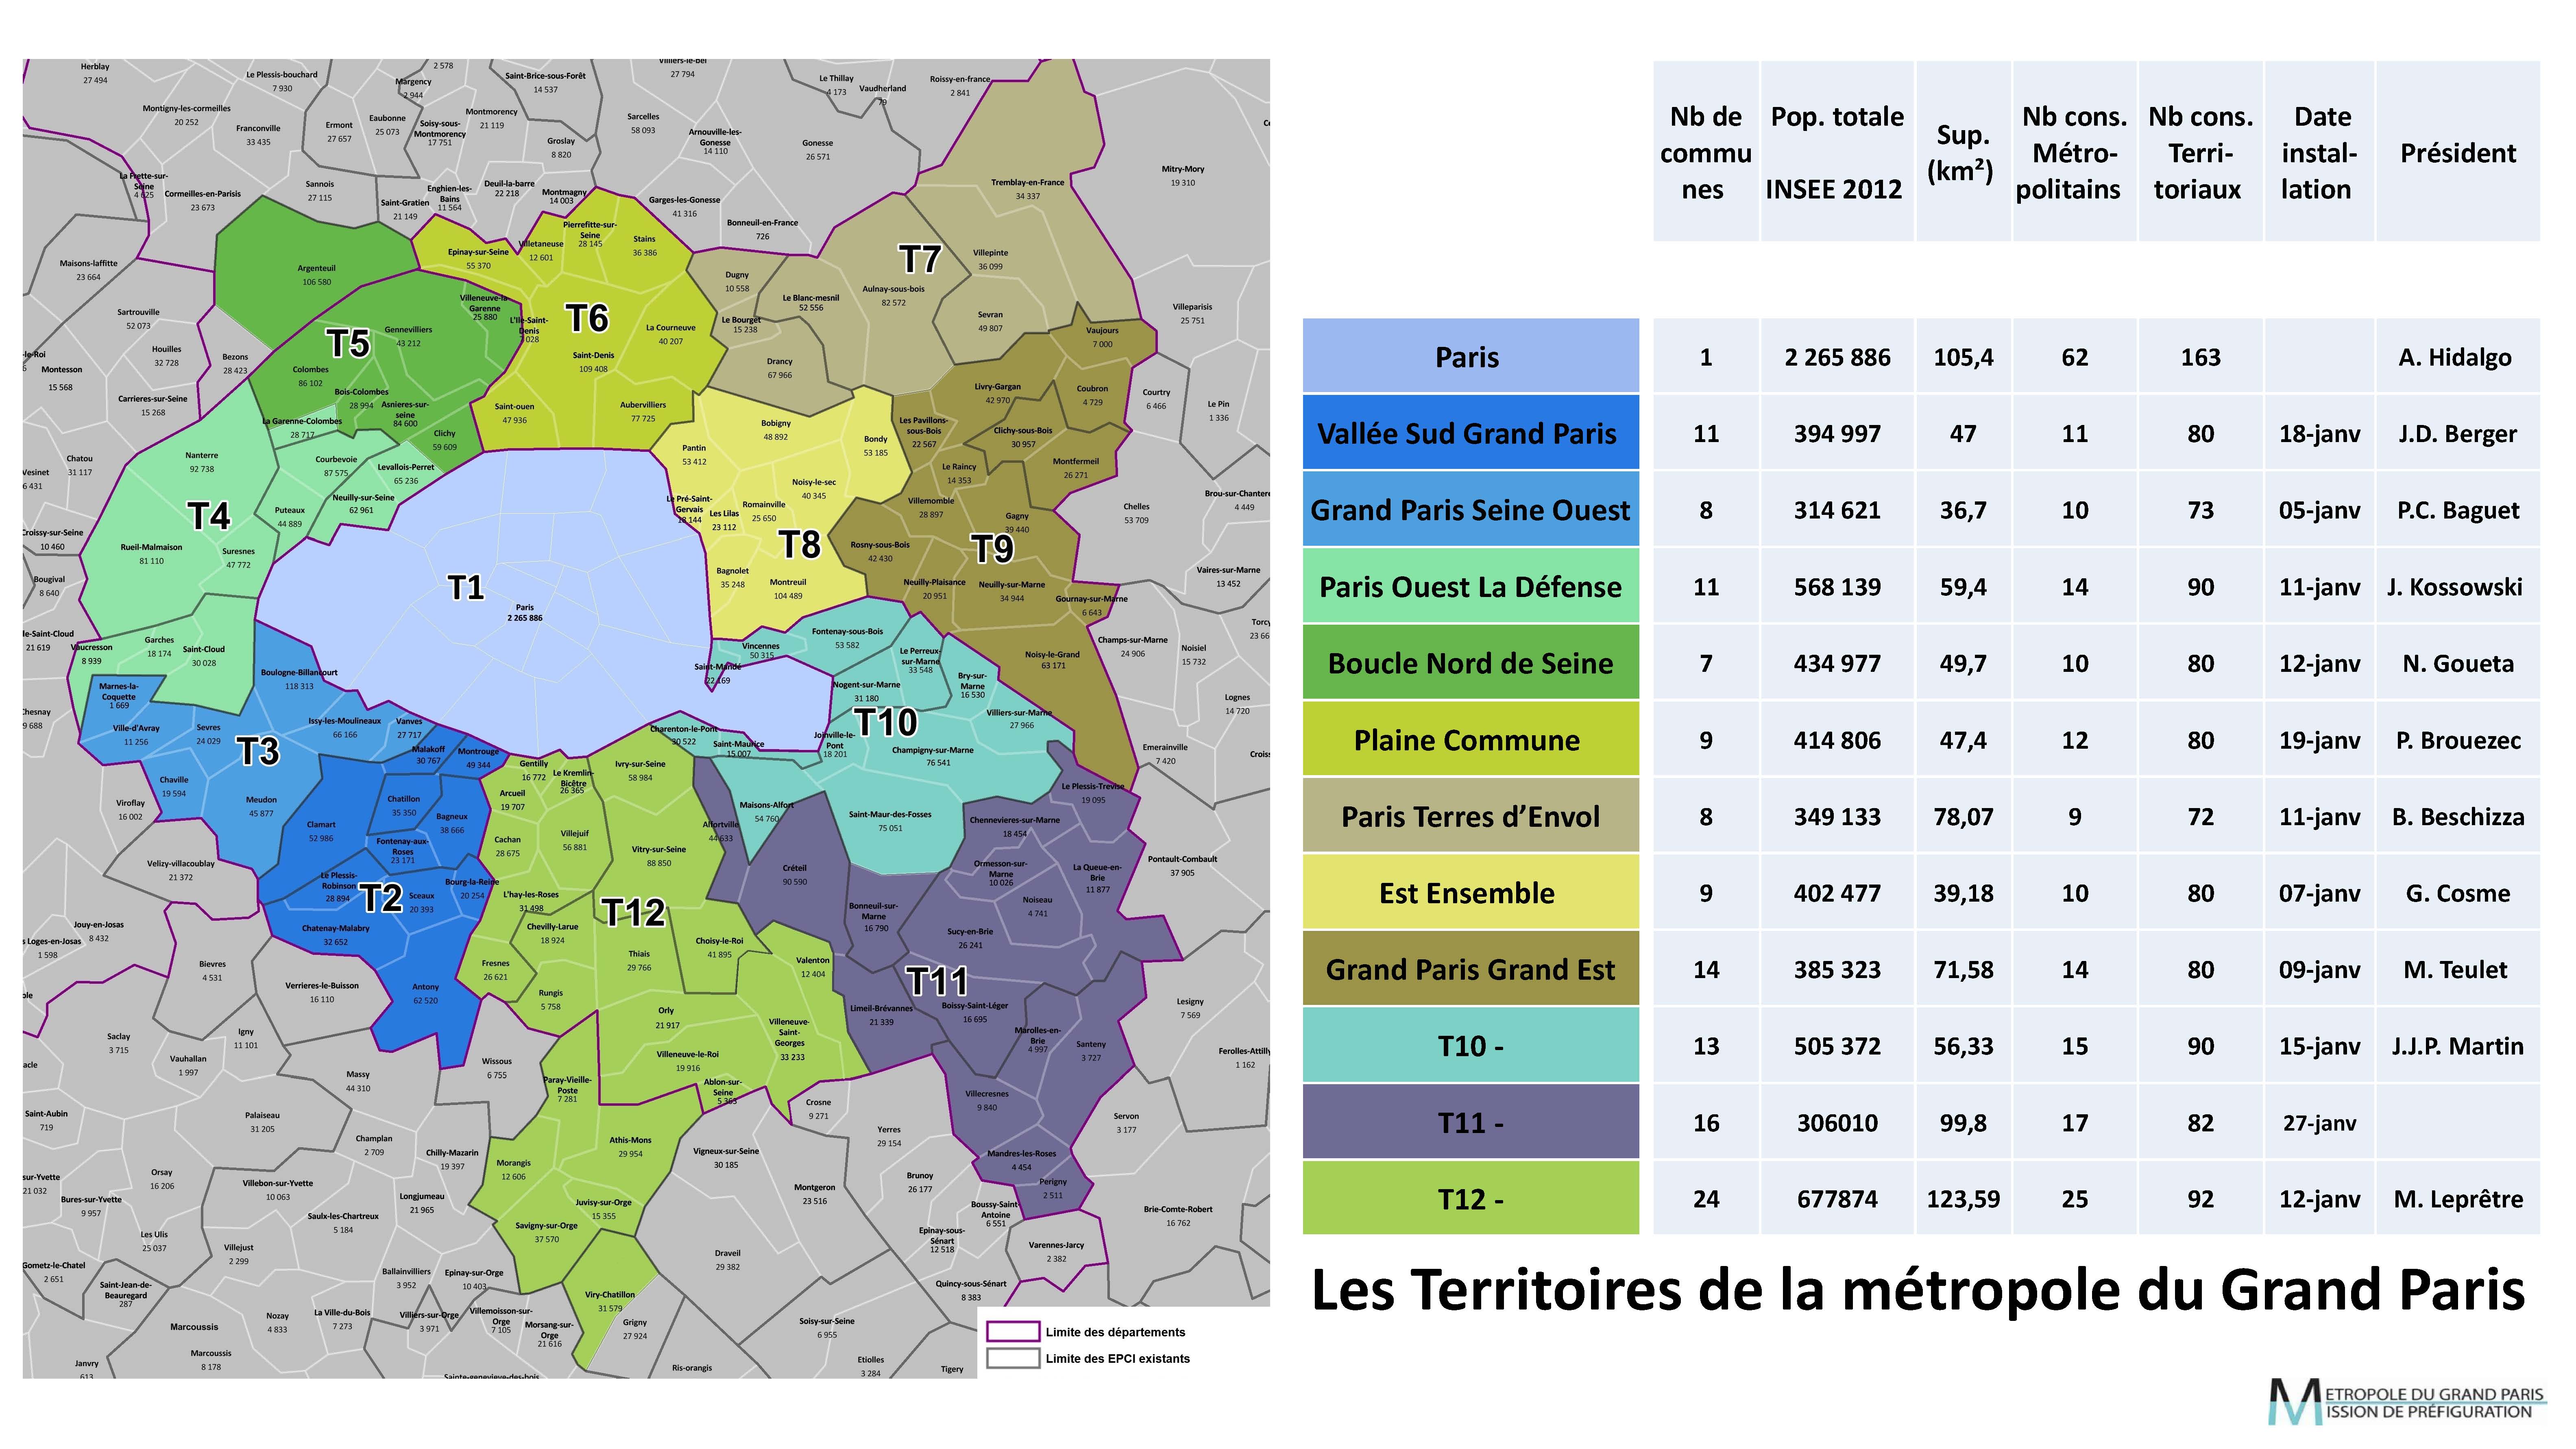
Task: Click population value 2 265 886 in table
Action: coord(1837,357)
